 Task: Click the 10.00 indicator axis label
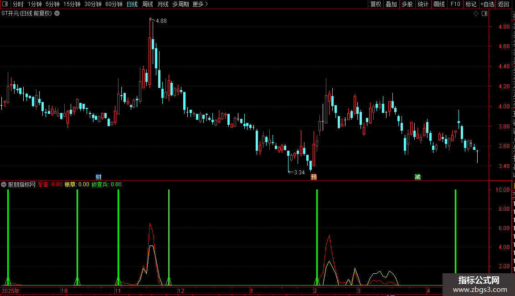[502, 190]
